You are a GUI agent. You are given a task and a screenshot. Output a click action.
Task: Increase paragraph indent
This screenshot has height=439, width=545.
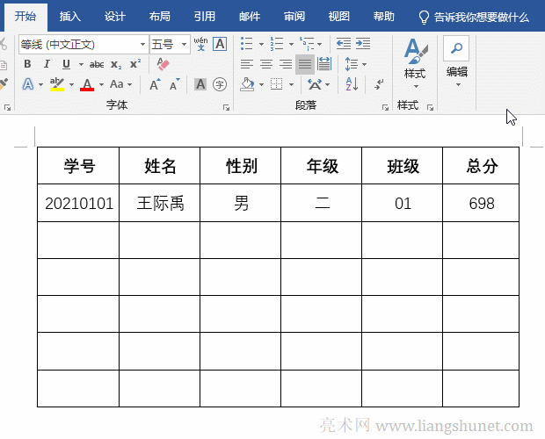pyautogui.click(x=363, y=44)
